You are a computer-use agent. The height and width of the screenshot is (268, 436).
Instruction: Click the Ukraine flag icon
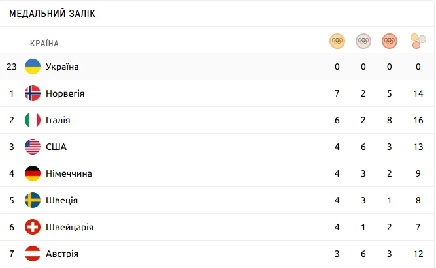[x=33, y=67]
